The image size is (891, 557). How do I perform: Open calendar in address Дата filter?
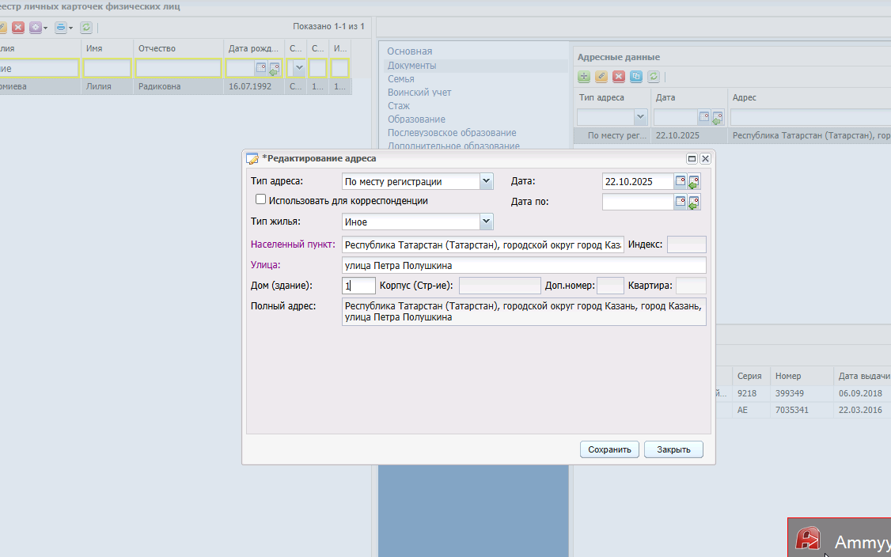click(704, 117)
